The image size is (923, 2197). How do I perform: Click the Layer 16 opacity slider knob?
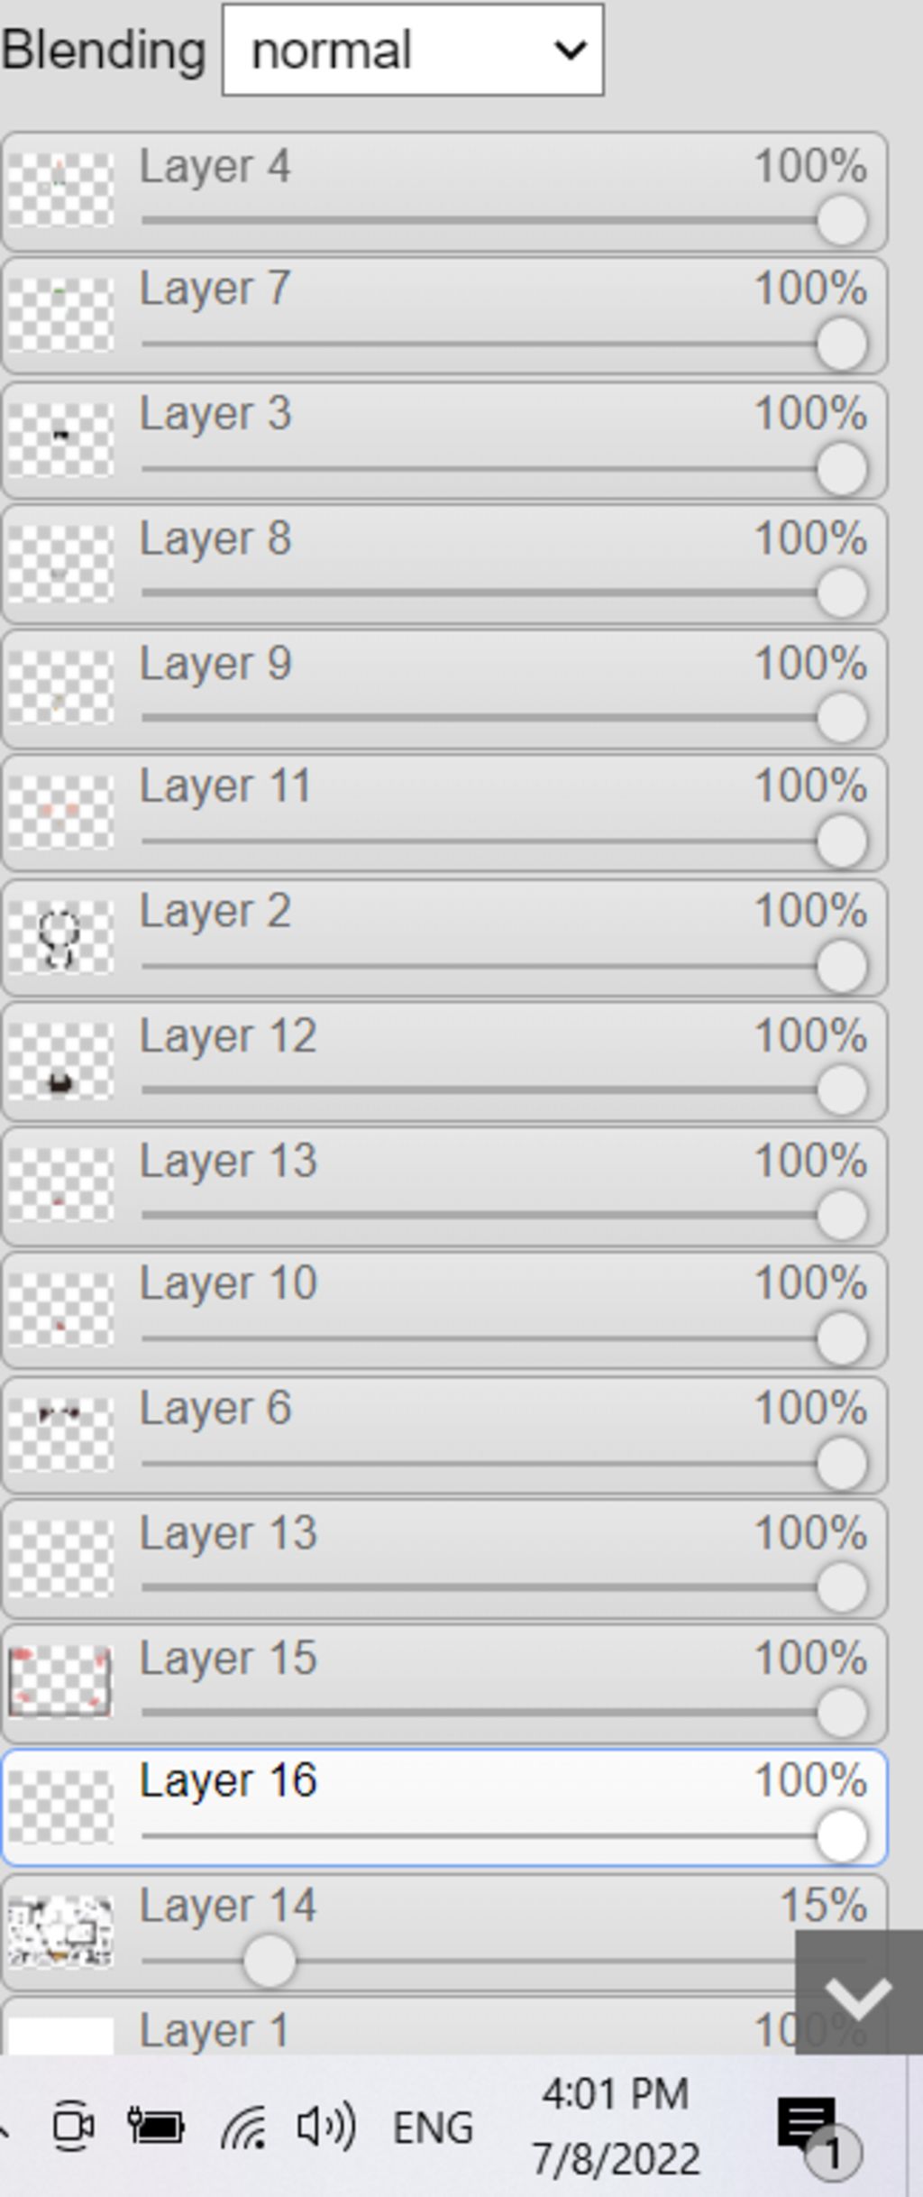pyautogui.click(x=842, y=1835)
